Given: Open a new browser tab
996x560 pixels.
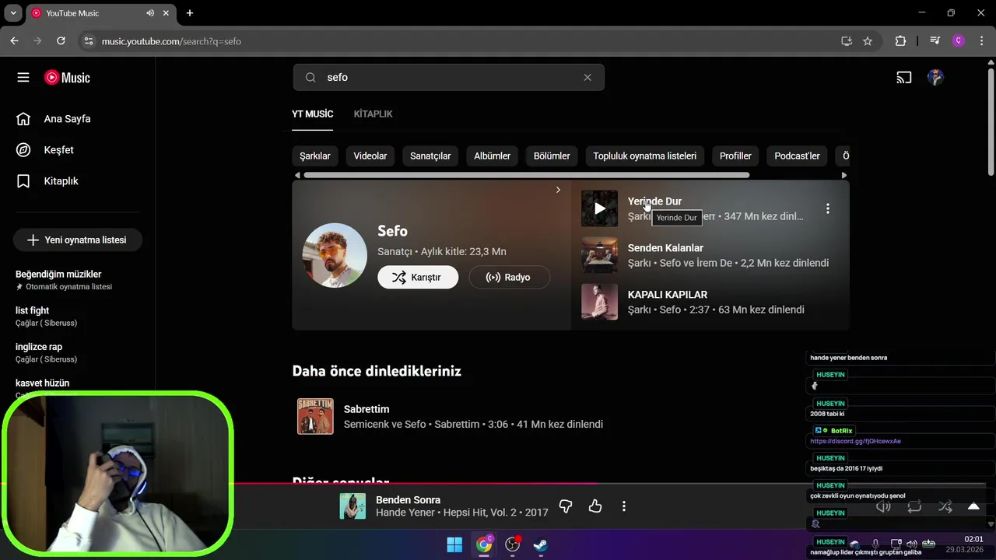Looking at the screenshot, I should click(x=189, y=13).
